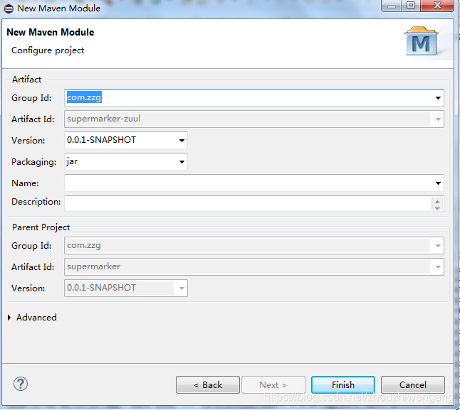Viewport: 460px width, 410px height.
Task: Click into the Description text area
Action: 248,203
